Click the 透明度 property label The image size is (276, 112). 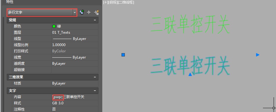[19, 64]
